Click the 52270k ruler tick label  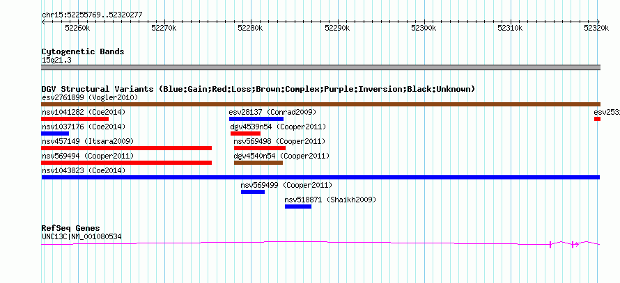tap(164, 28)
